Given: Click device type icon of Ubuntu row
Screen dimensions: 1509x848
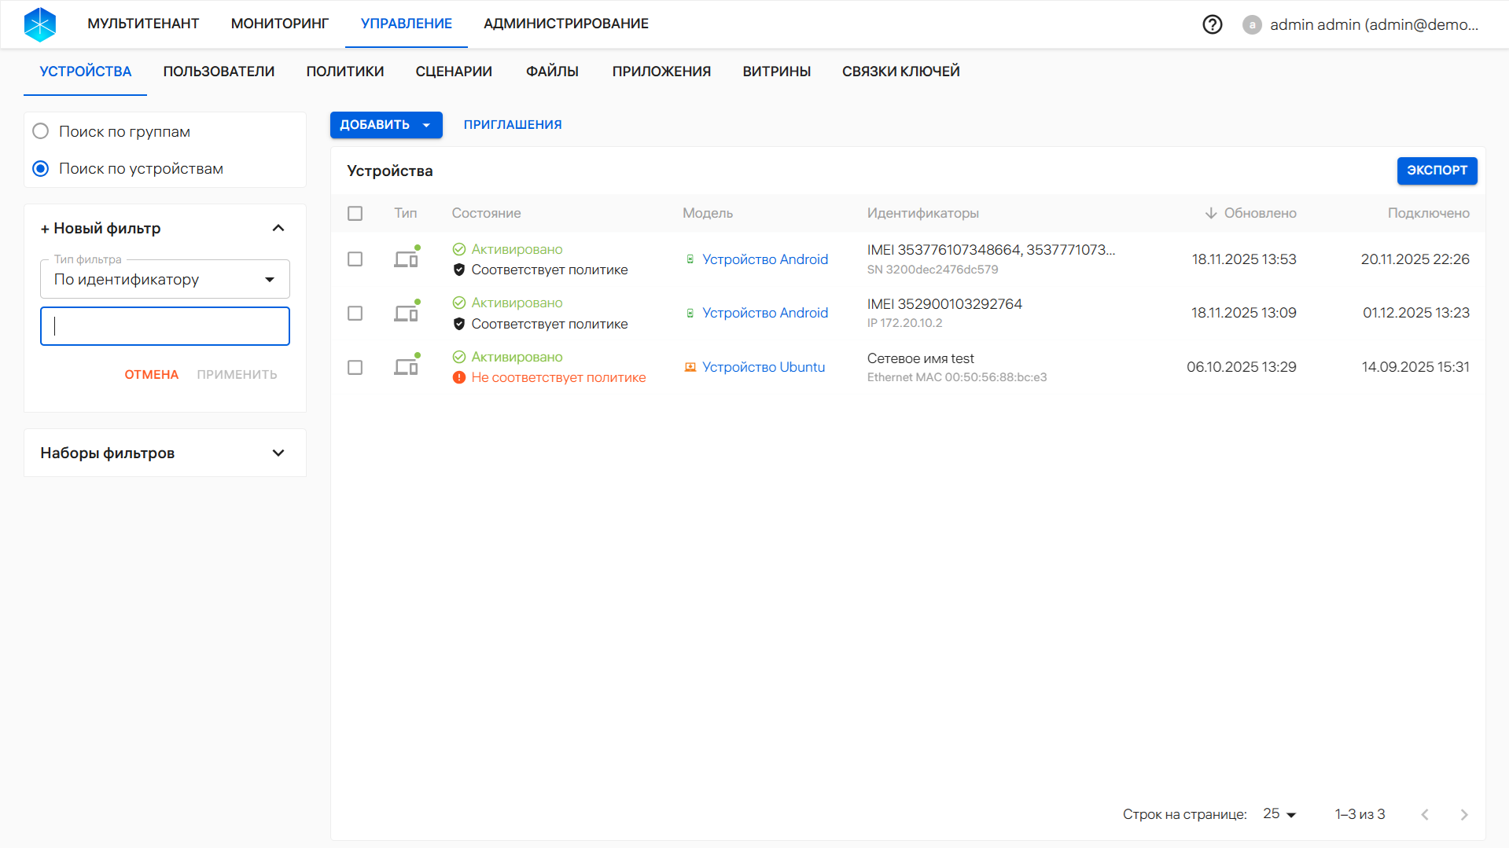Looking at the screenshot, I should coord(406,367).
